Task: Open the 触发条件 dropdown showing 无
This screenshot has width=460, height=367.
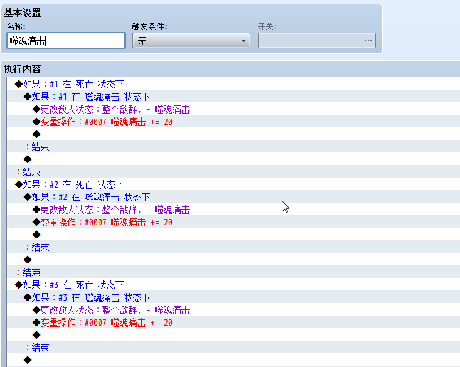Action: click(191, 41)
